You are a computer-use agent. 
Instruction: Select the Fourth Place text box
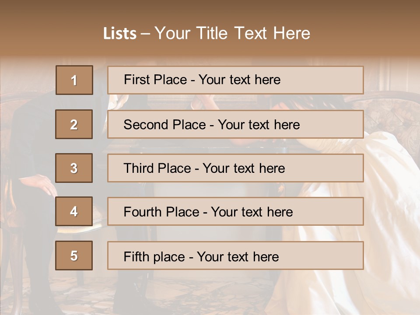235,212
